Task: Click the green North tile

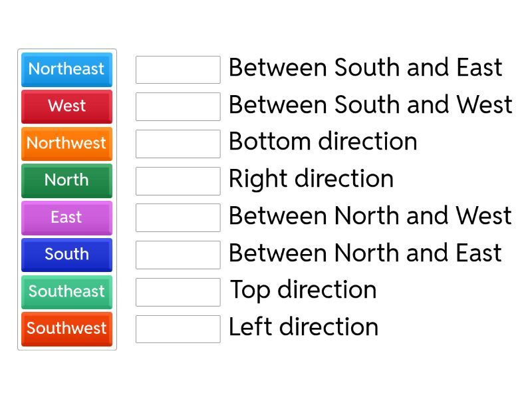Action: [66, 180]
